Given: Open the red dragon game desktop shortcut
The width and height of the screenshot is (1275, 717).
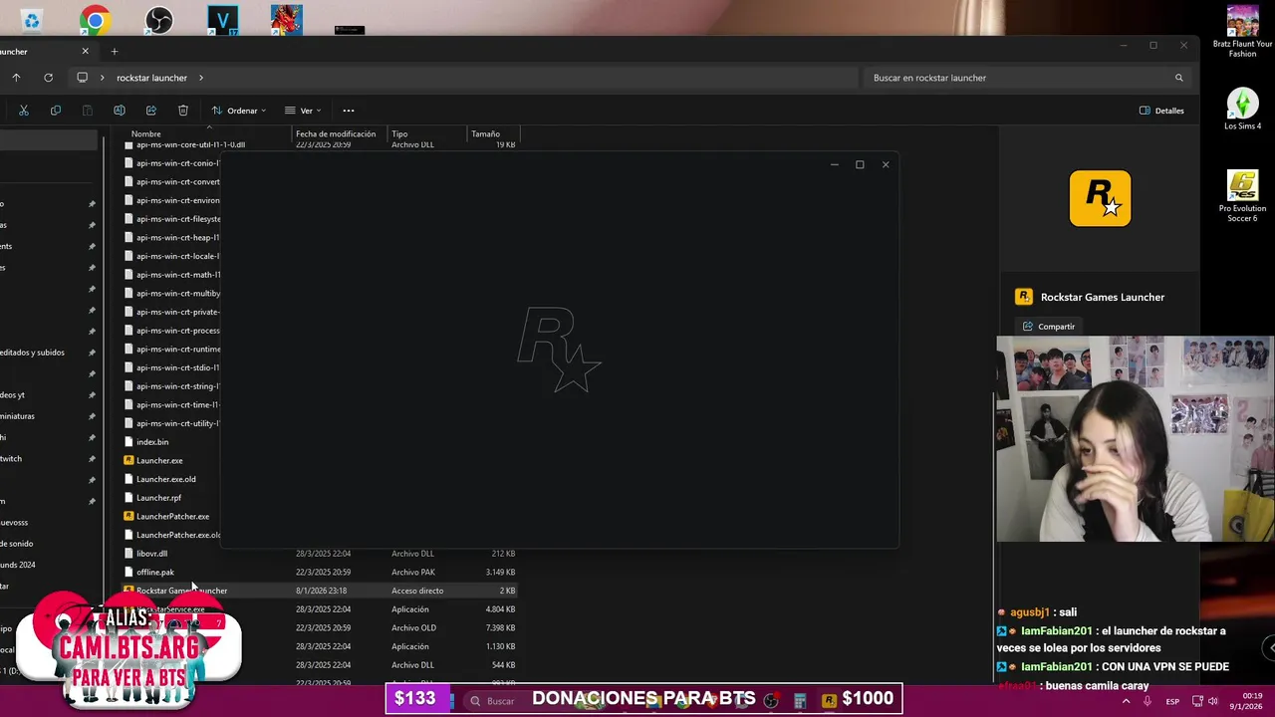Looking at the screenshot, I should pos(286,20).
